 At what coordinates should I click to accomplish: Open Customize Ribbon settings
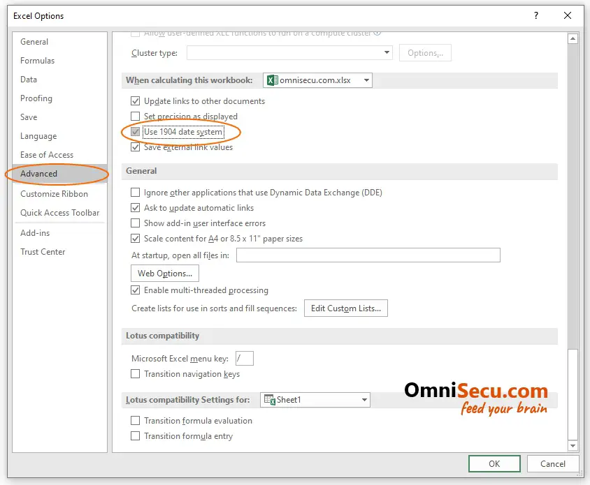click(59, 194)
